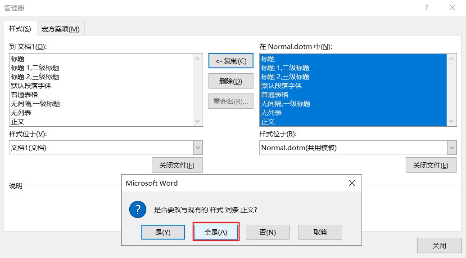
Task: Click the help question mark icon
Action: pos(427,8)
